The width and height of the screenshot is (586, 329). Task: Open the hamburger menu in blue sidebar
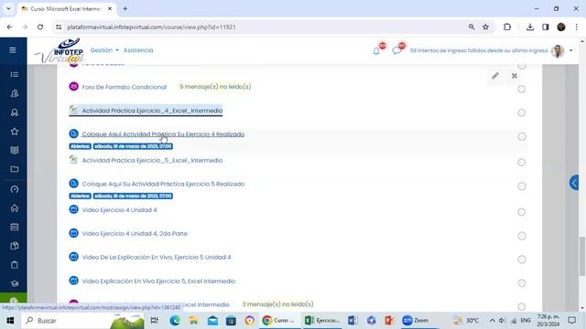[x=13, y=50]
